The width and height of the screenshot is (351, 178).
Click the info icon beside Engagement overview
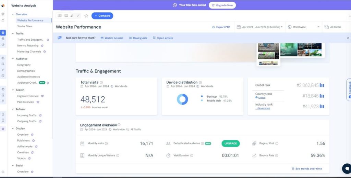coord(119,125)
